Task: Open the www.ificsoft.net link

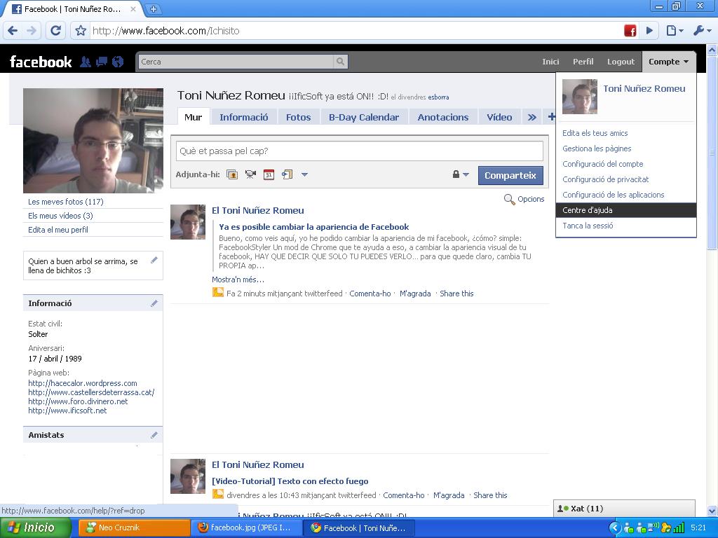Action: pos(67,411)
